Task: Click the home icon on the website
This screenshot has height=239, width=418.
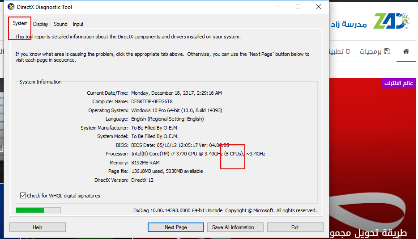Action: coord(406,51)
